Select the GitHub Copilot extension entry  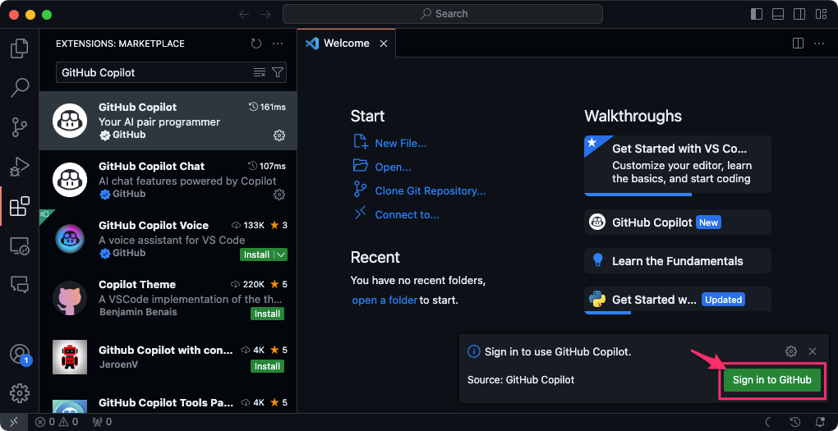pos(168,121)
